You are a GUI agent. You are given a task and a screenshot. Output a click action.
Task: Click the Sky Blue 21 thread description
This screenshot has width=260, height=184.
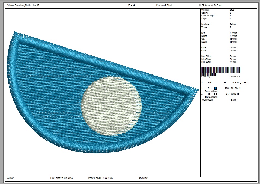click(236, 88)
